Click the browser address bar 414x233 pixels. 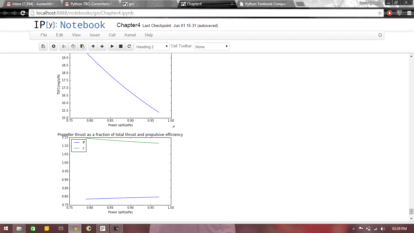[203, 13]
